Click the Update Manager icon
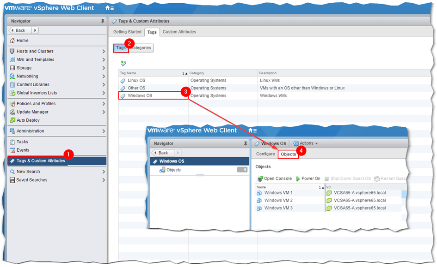This screenshot has height=267, width=437. (12, 112)
